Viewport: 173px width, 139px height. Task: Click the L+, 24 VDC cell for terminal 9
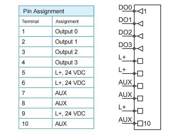click(73, 113)
